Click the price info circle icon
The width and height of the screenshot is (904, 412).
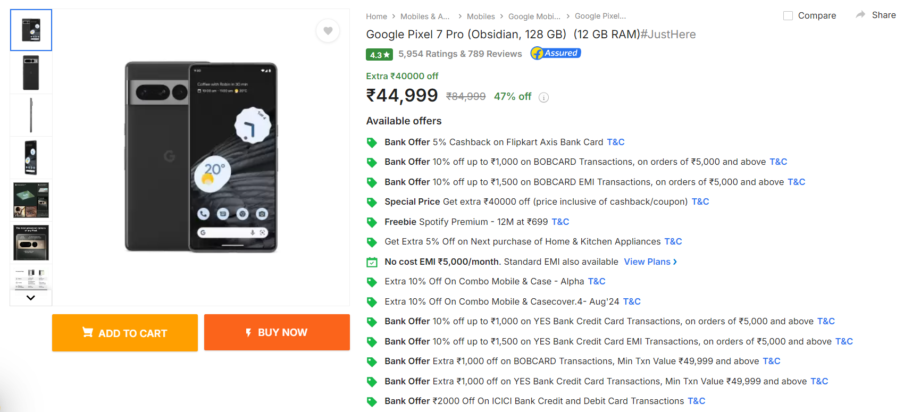point(543,97)
